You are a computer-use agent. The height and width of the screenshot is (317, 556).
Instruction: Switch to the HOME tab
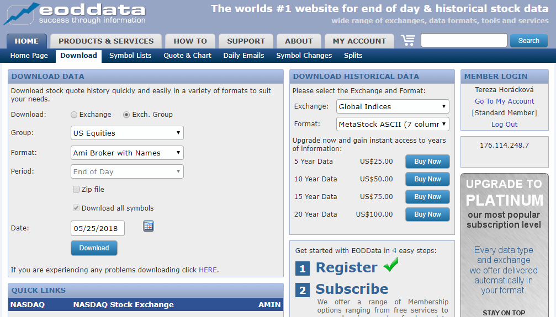pos(27,41)
